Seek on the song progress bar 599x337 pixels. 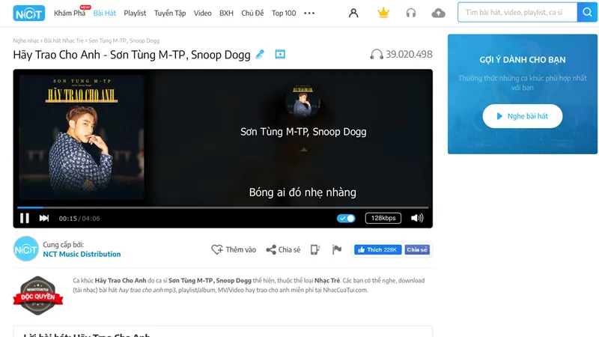[222, 207]
